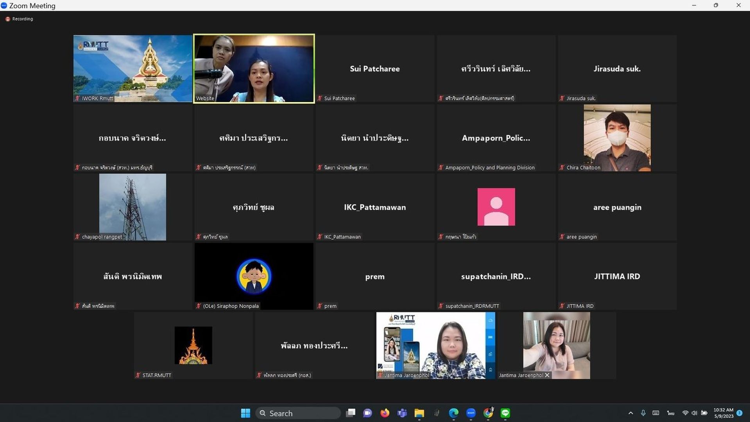Click the muted mic icon beside prem
Image resolution: width=750 pixels, height=422 pixels.
click(320, 306)
